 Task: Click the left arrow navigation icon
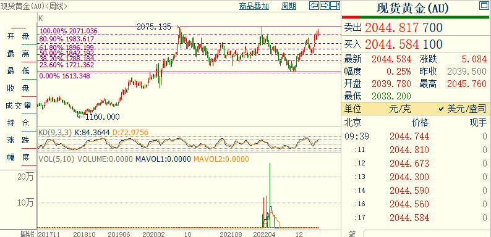pyautogui.click(x=314, y=6)
